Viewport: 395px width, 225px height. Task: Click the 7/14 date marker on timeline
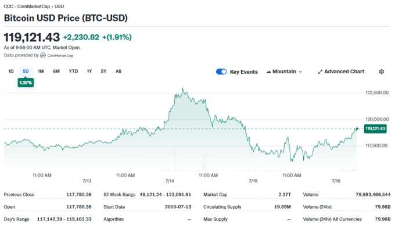[170, 181]
